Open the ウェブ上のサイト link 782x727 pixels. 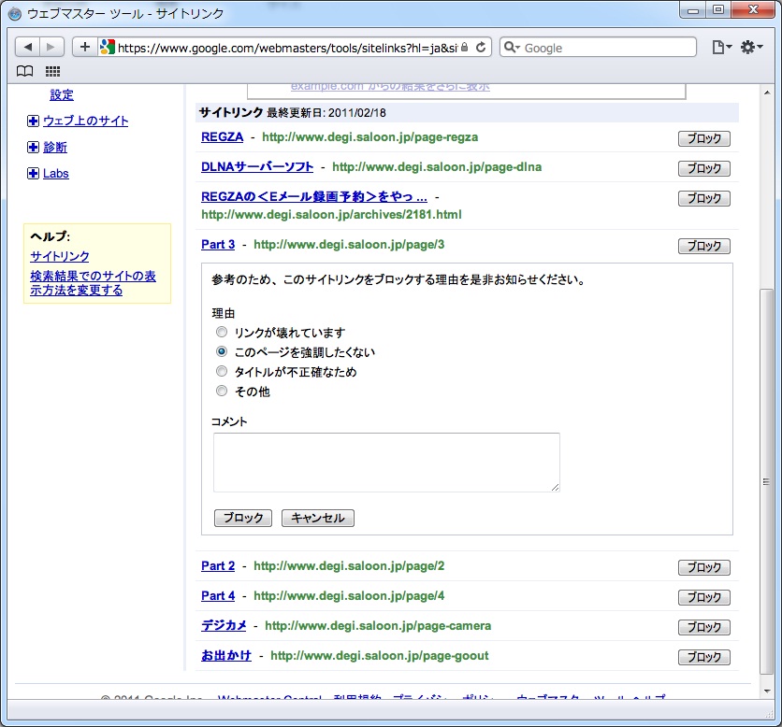[86, 121]
